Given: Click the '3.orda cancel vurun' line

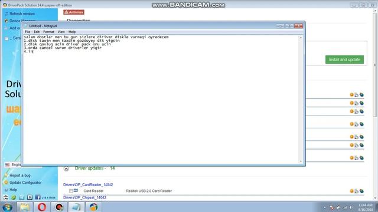Looking at the screenshot, I should [x=63, y=48].
